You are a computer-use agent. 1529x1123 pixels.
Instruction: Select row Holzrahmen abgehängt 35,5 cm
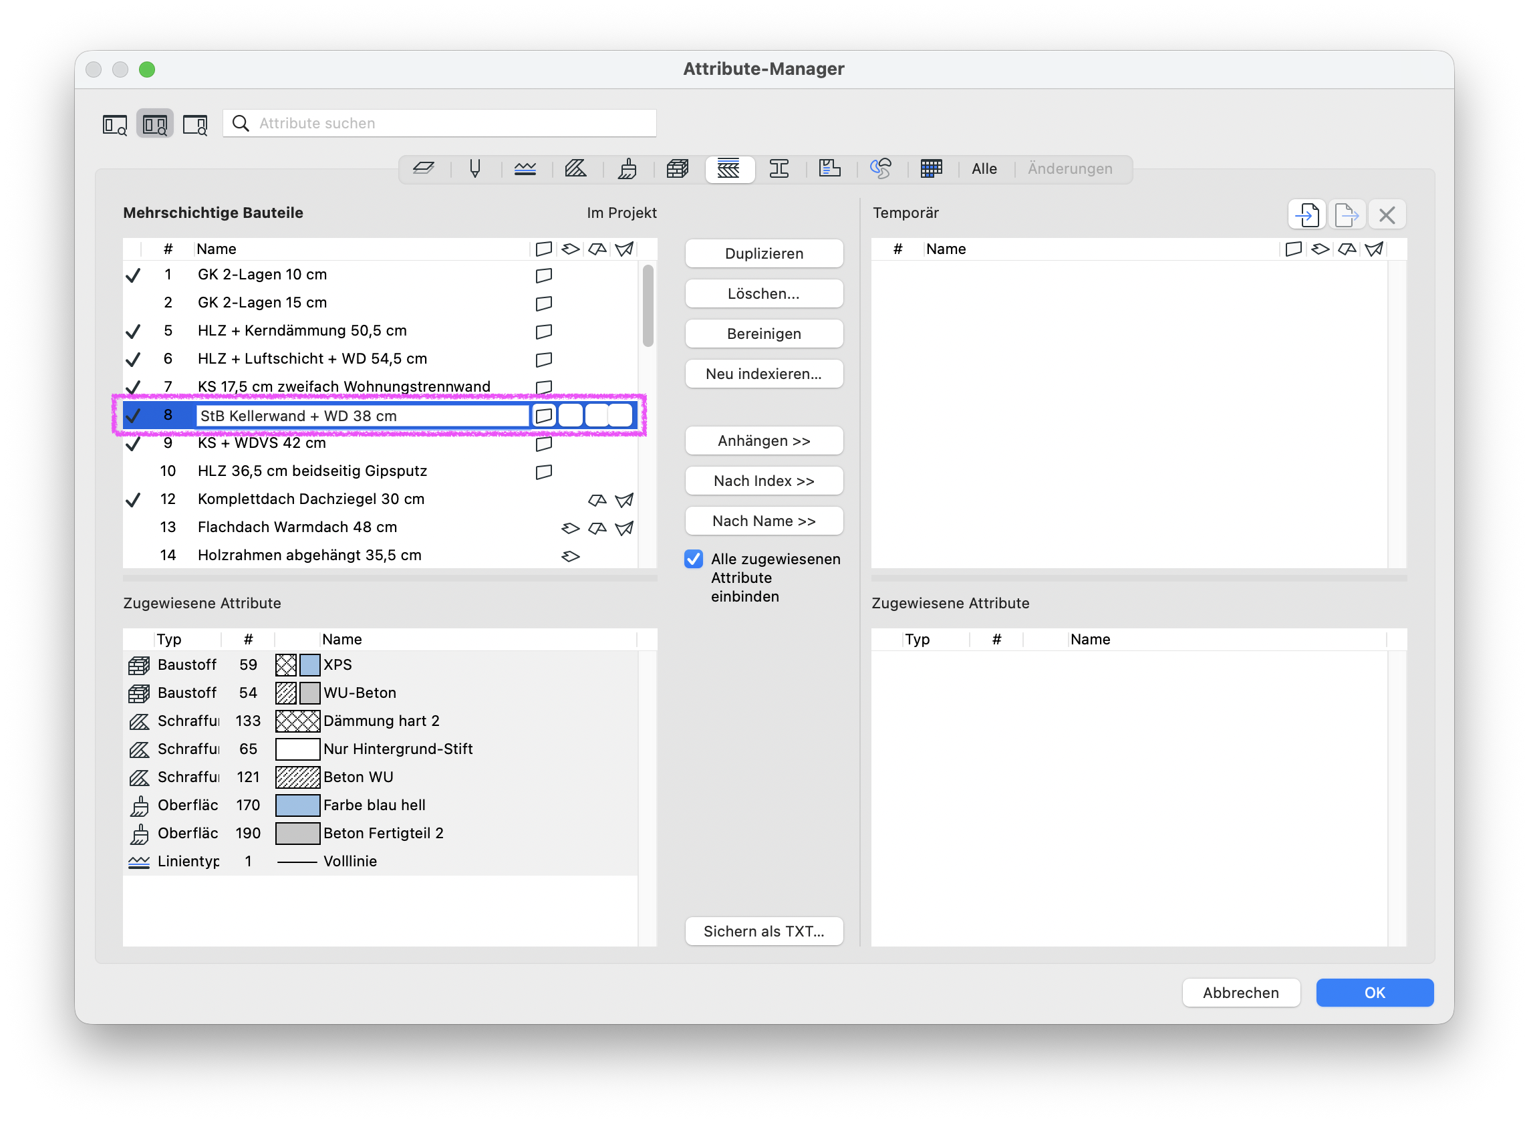point(380,555)
